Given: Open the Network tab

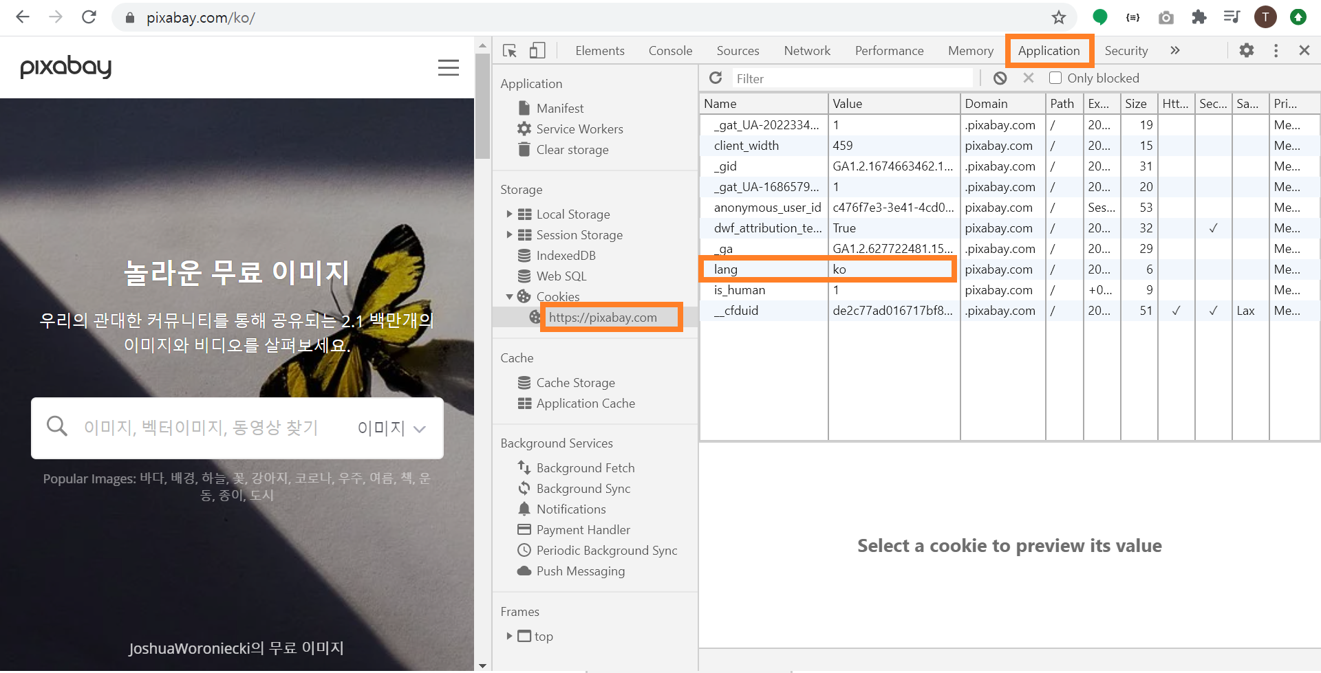Looking at the screenshot, I should [x=807, y=51].
